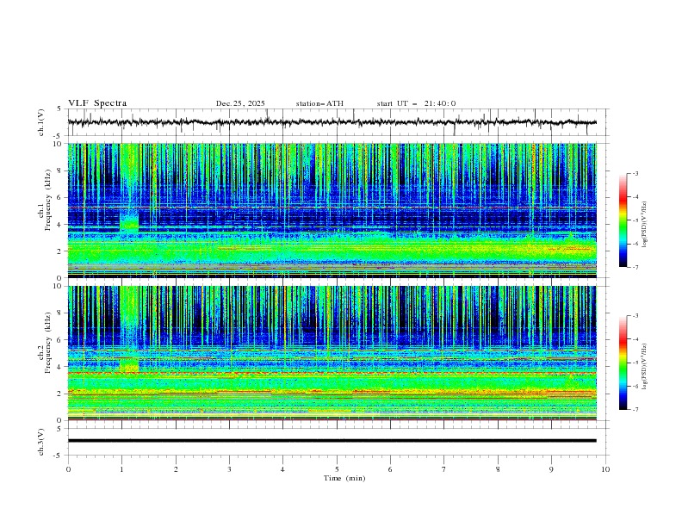Click time axis tick label '1'
This screenshot has height=527, width=682.
121,469
